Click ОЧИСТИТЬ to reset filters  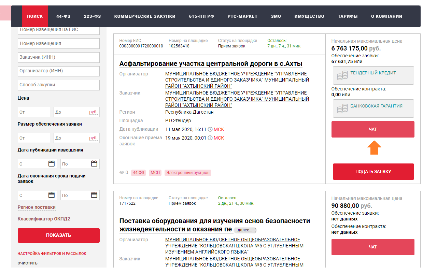28,263
